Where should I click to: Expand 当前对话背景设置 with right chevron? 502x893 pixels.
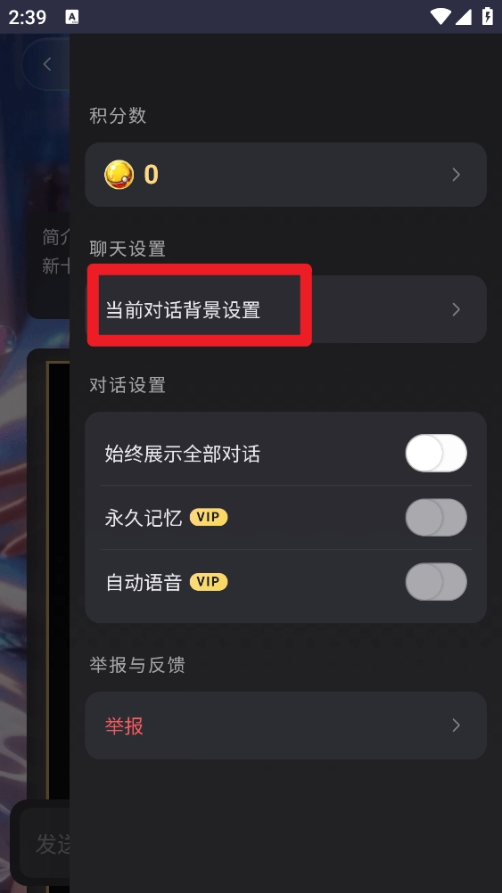(x=456, y=309)
